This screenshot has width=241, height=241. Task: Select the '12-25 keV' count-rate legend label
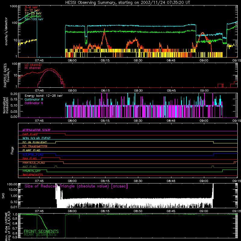pos(33,13)
